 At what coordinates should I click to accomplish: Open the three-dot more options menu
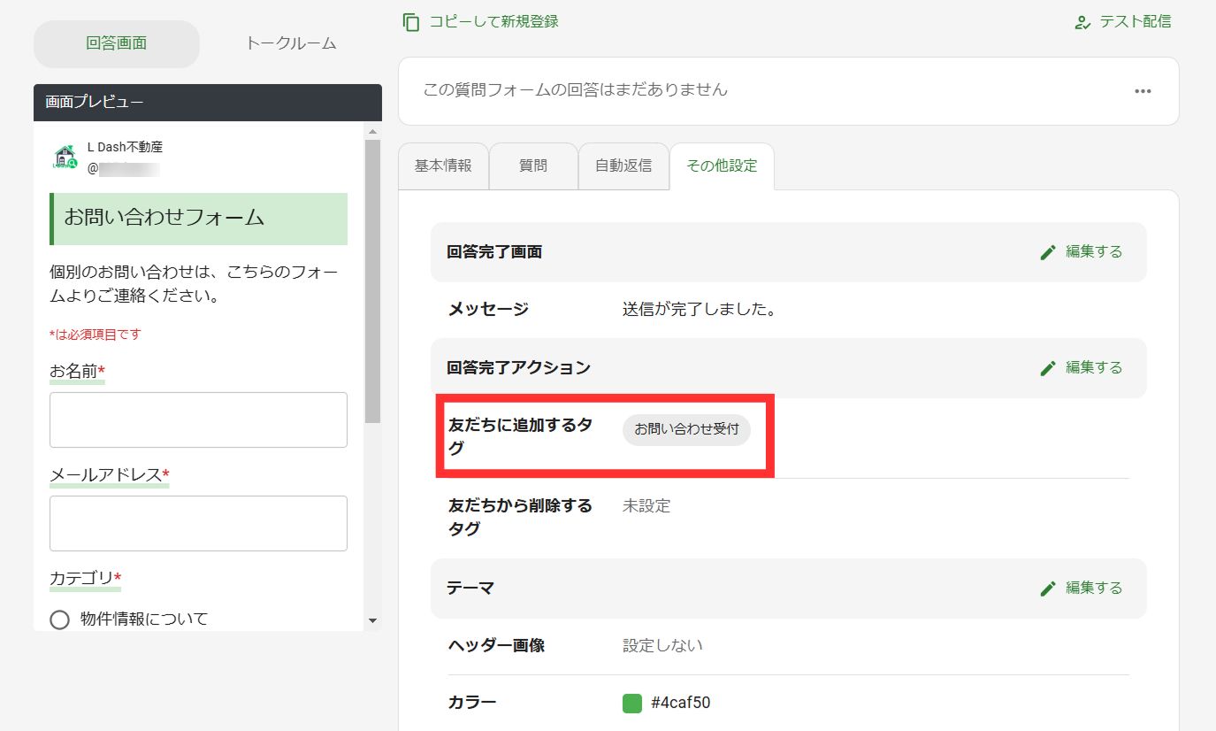[1143, 91]
